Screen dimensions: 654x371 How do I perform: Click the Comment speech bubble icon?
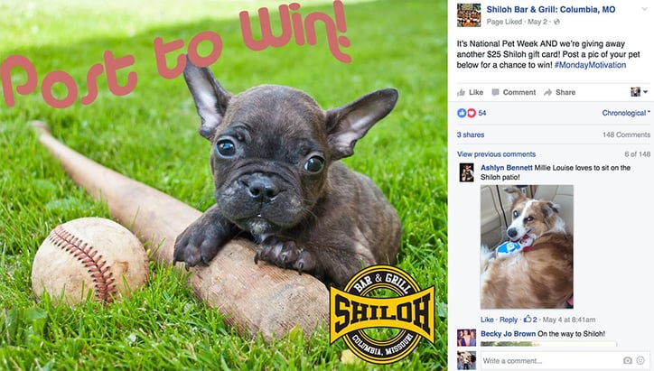495,93
